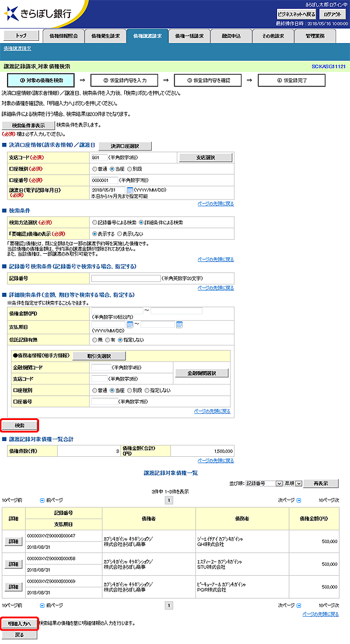Screen dimensions: 350x644
Task: Click the 債権金額 minimum amount field
Action: (117, 311)
